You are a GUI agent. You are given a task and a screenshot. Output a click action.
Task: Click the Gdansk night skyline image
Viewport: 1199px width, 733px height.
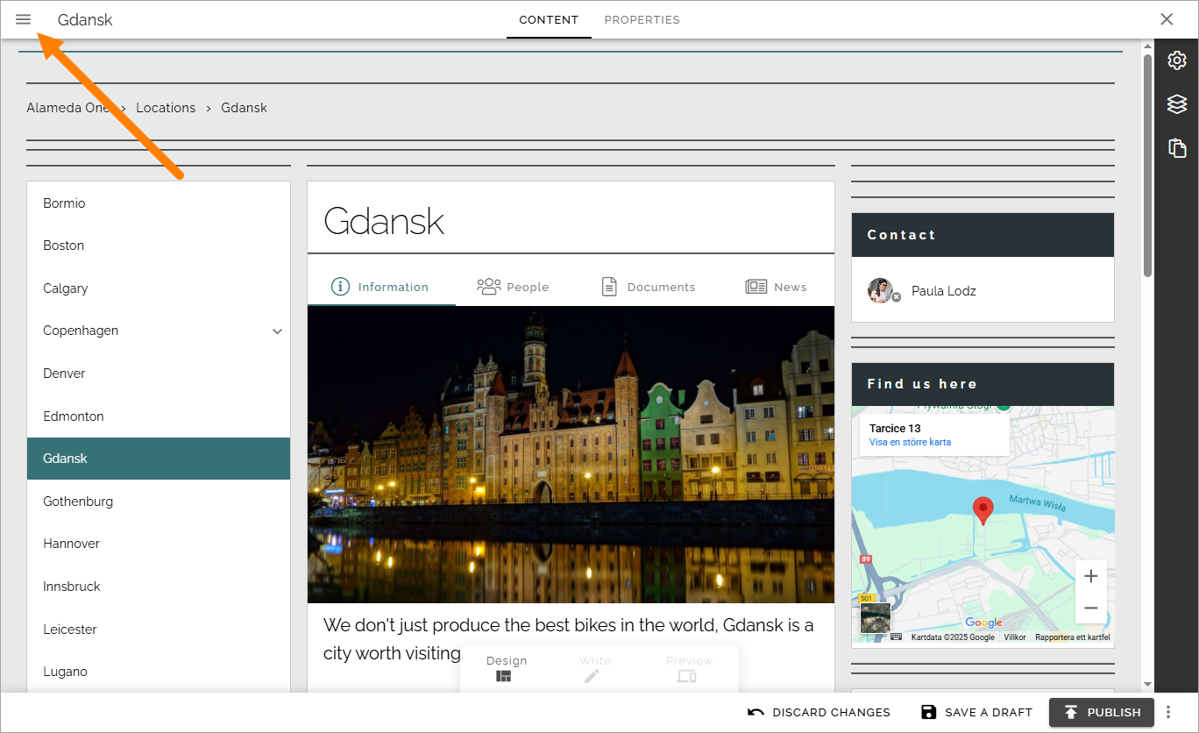(x=571, y=454)
